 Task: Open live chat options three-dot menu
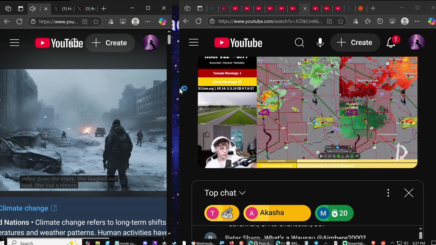(x=388, y=193)
